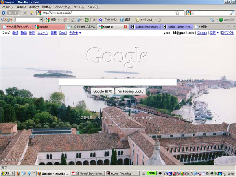This screenshot has height=177, width=236.
Task: Open the ブックマーク menu in menu bar
Action: (63, 7)
